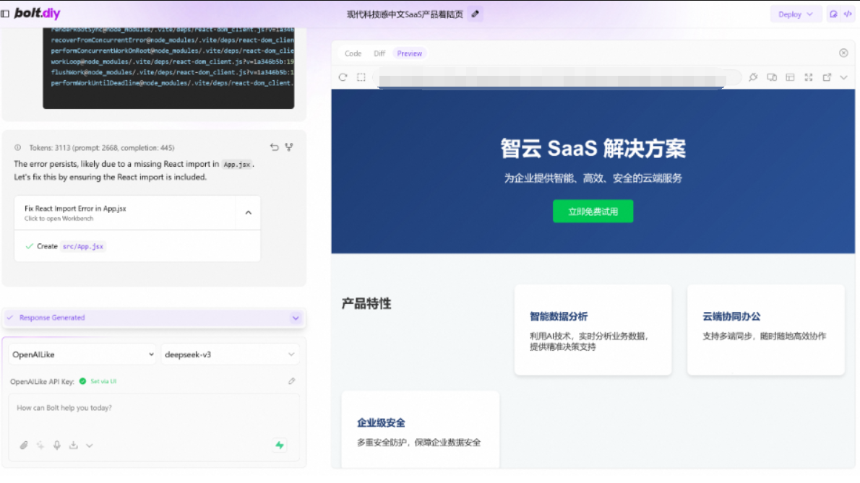
Task: Open the OpenAILike provider dropdown
Action: [82, 354]
